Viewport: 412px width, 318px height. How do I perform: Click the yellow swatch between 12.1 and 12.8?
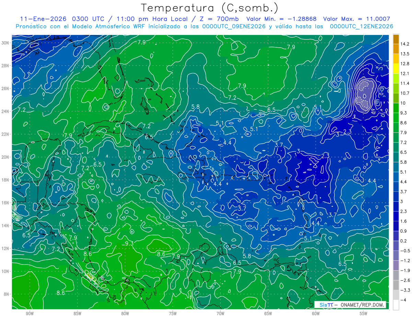click(396, 68)
